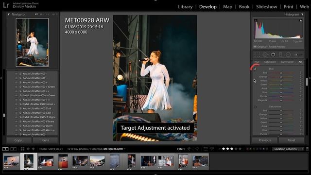Click the Saturation target adjustment tool
Viewport: 311px width, 175px height.
pyautogui.click(x=255, y=107)
